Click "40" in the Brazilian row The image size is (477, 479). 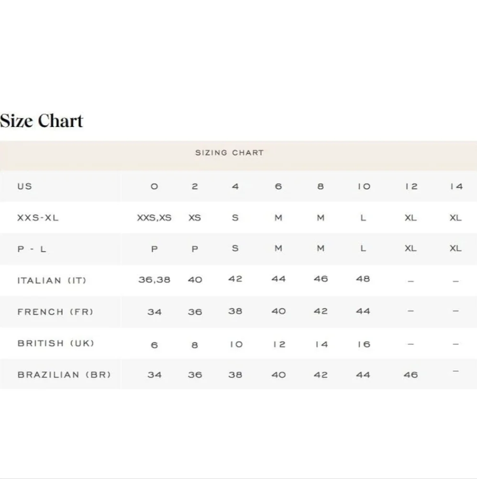click(x=278, y=375)
